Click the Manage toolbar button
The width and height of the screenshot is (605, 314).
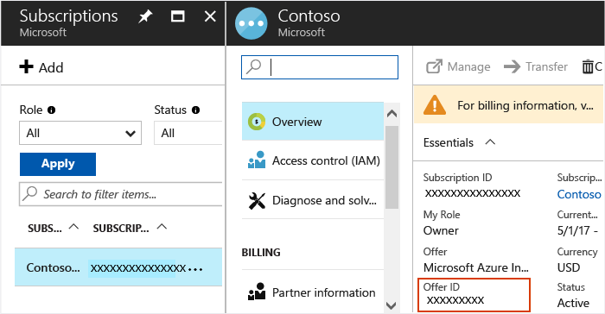(458, 66)
